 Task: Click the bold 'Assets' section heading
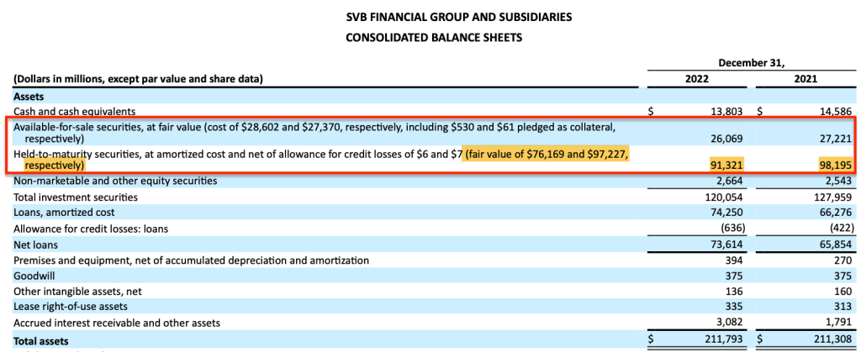pyautogui.click(x=29, y=96)
